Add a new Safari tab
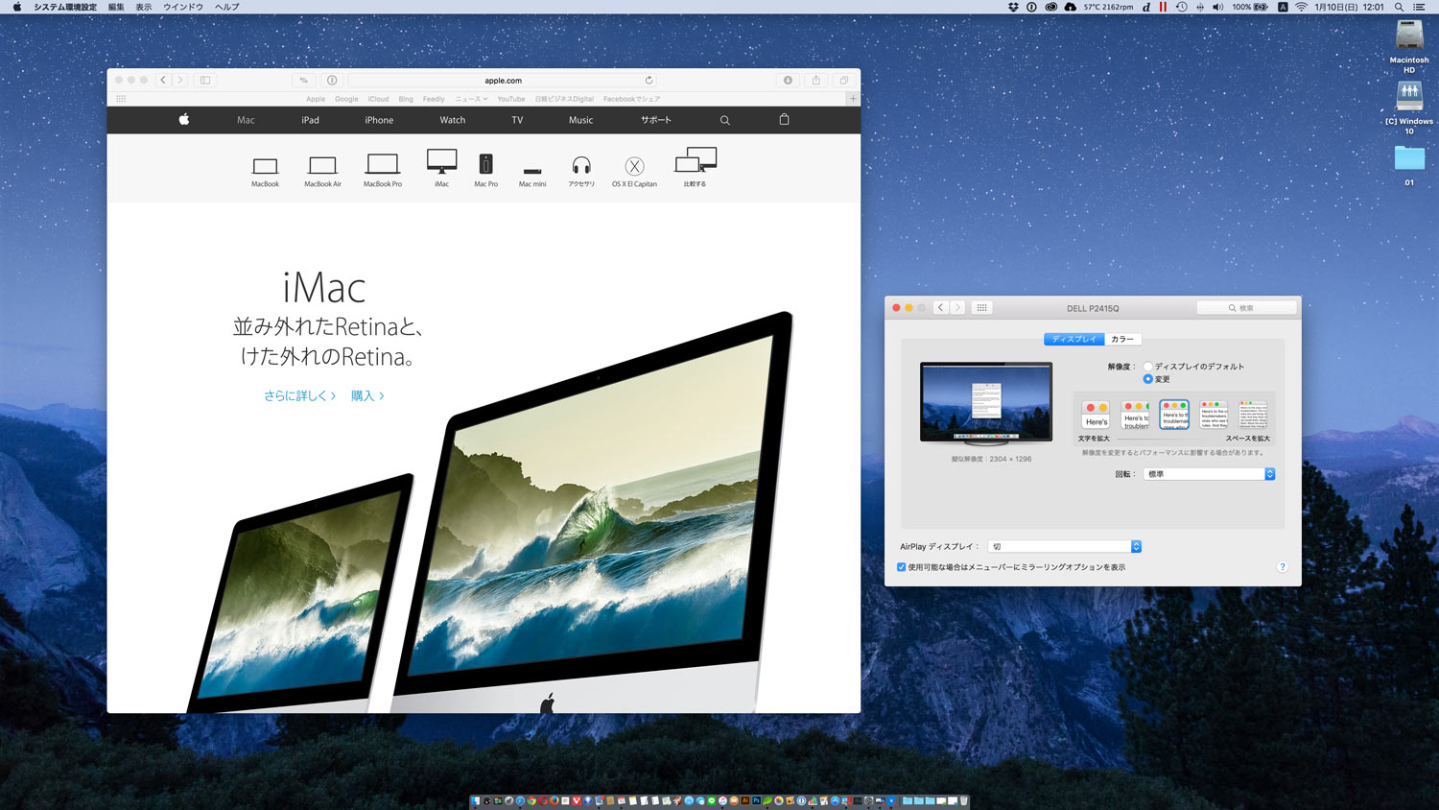 click(853, 99)
